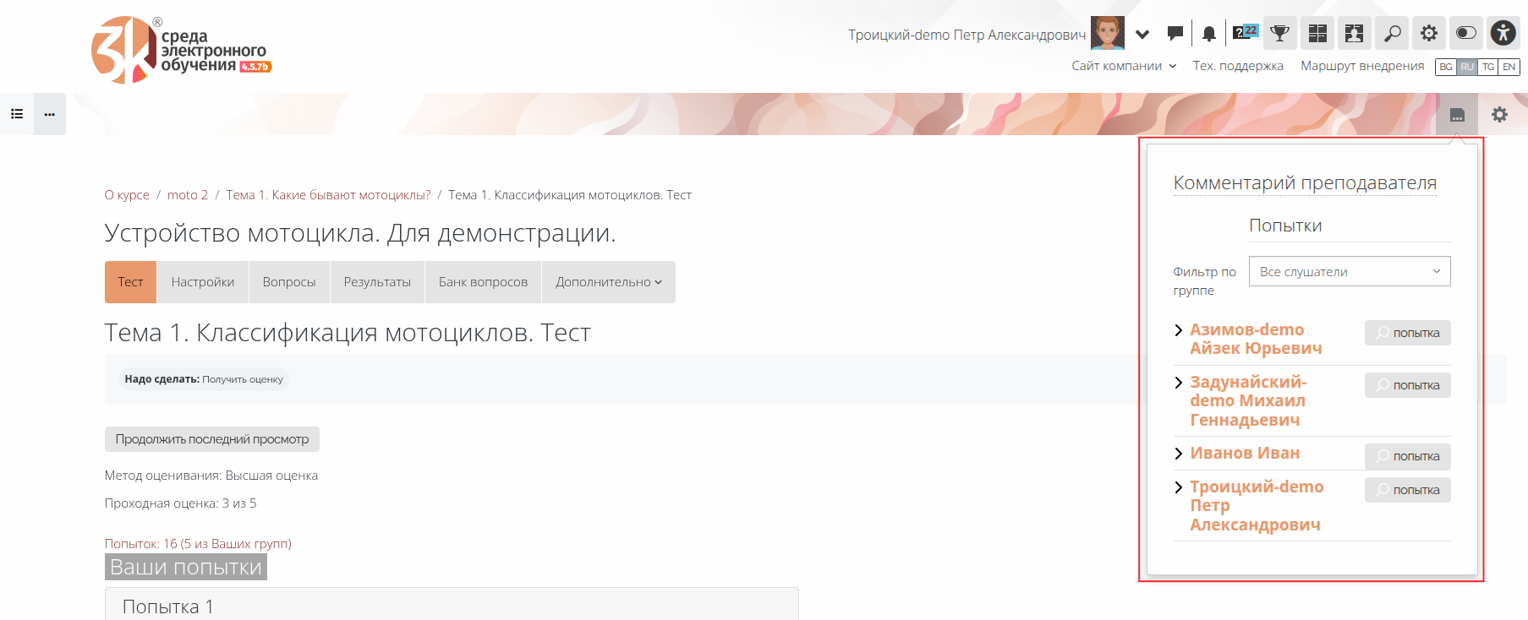Click the magnifying glass search icon

tap(1391, 34)
